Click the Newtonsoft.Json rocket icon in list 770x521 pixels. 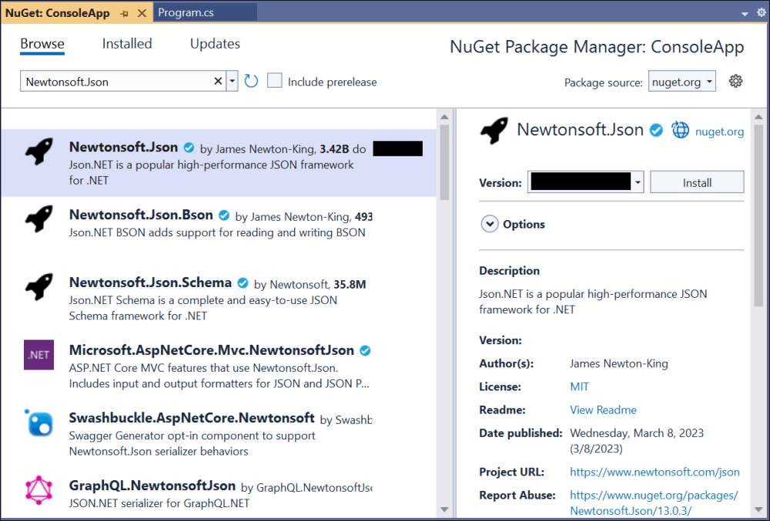click(38, 152)
